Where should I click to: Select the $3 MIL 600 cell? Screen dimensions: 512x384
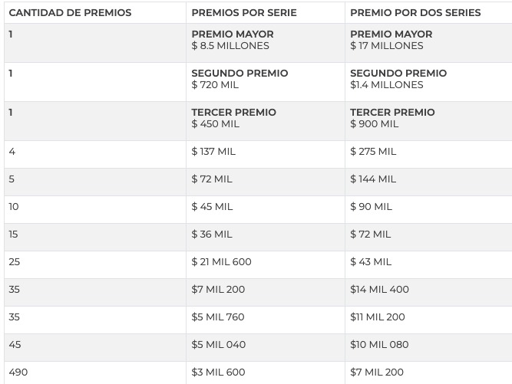click(266, 373)
